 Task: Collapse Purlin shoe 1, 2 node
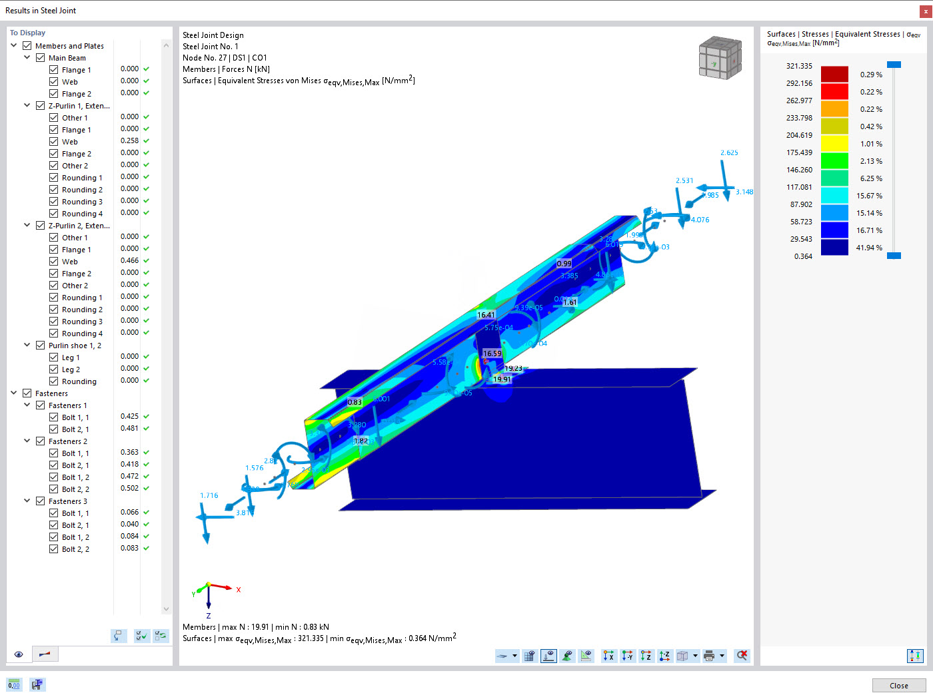point(27,346)
